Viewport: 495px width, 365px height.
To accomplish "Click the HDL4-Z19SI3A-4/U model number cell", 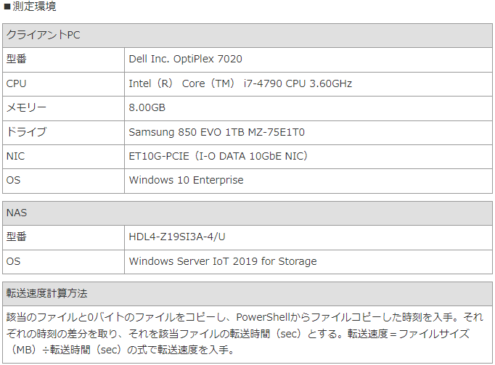I will (x=308, y=237).
